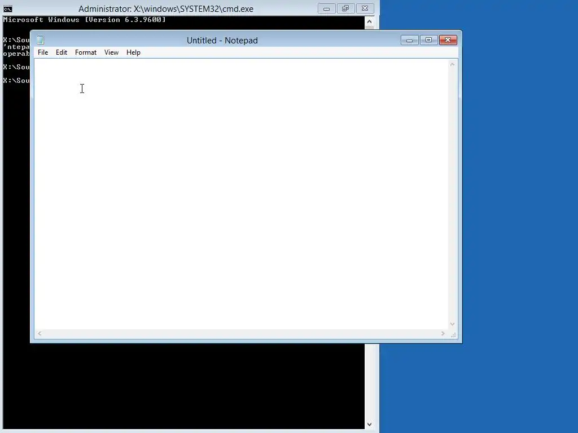
Task: Click the Notepad title bar text
Action: (x=222, y=41)
